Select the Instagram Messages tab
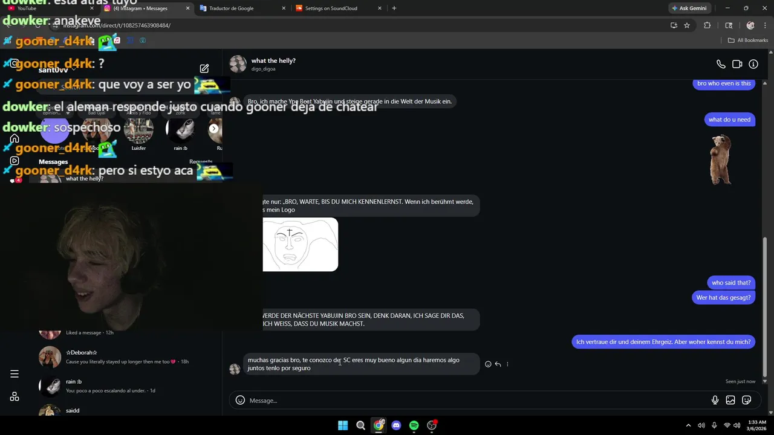Viewport: 774px width, 435px height. [147, 8]
